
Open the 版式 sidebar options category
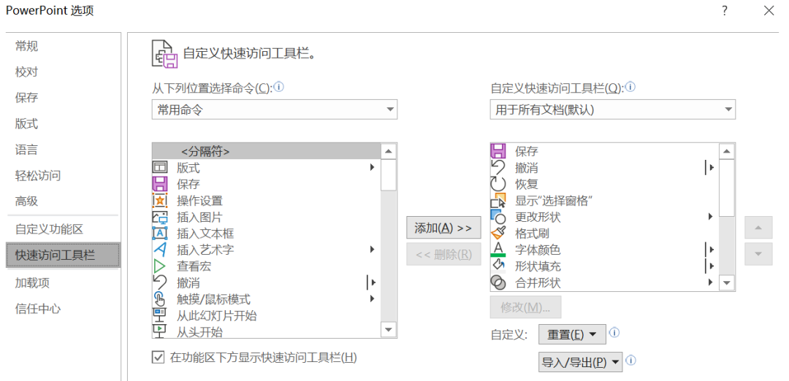(27, 123)
